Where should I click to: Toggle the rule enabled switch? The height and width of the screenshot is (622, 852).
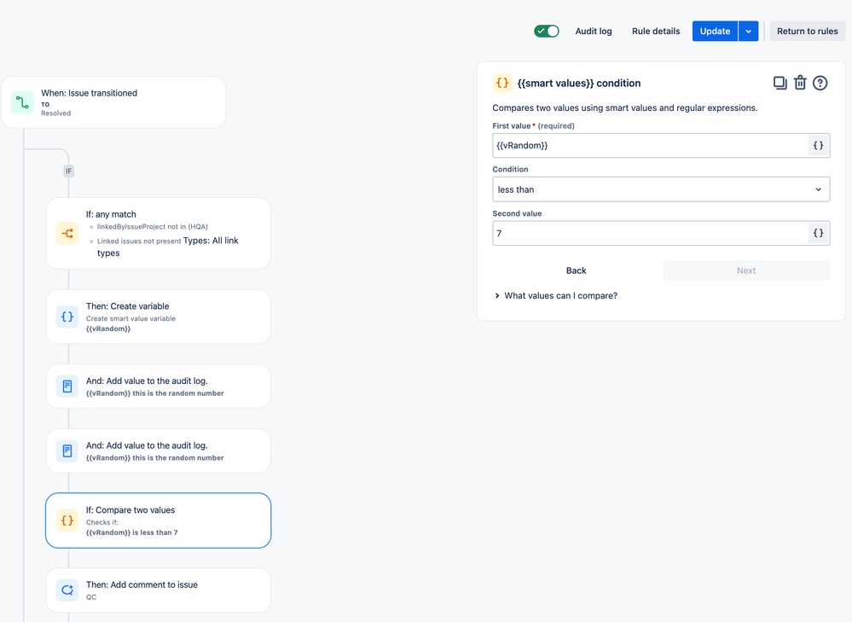[546, 31]
